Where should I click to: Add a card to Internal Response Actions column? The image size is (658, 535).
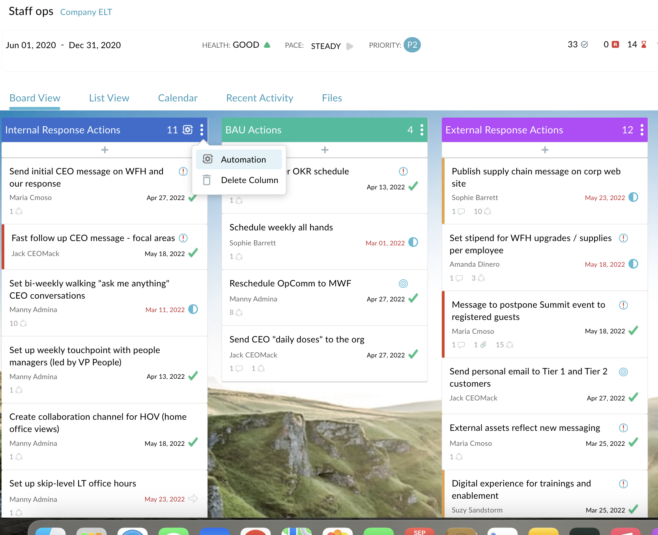(105, 150)
